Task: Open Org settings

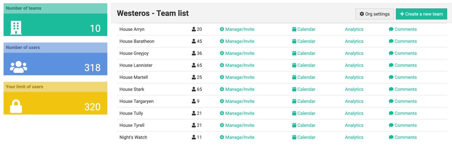Action: tap(375, 14)
